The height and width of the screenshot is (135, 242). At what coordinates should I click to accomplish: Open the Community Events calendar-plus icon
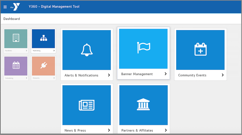(200, 49)
